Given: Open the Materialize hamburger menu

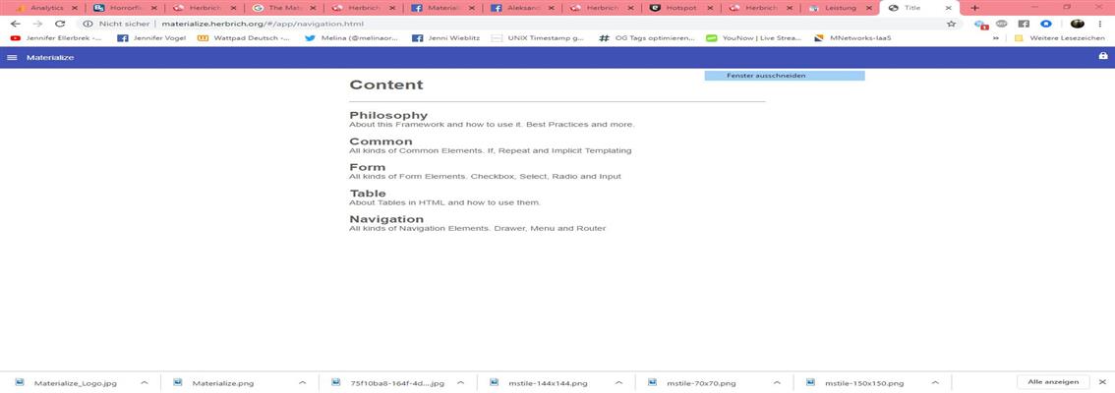Looking at the screenshot, I should pyautogui.click(x=12, y=58).
